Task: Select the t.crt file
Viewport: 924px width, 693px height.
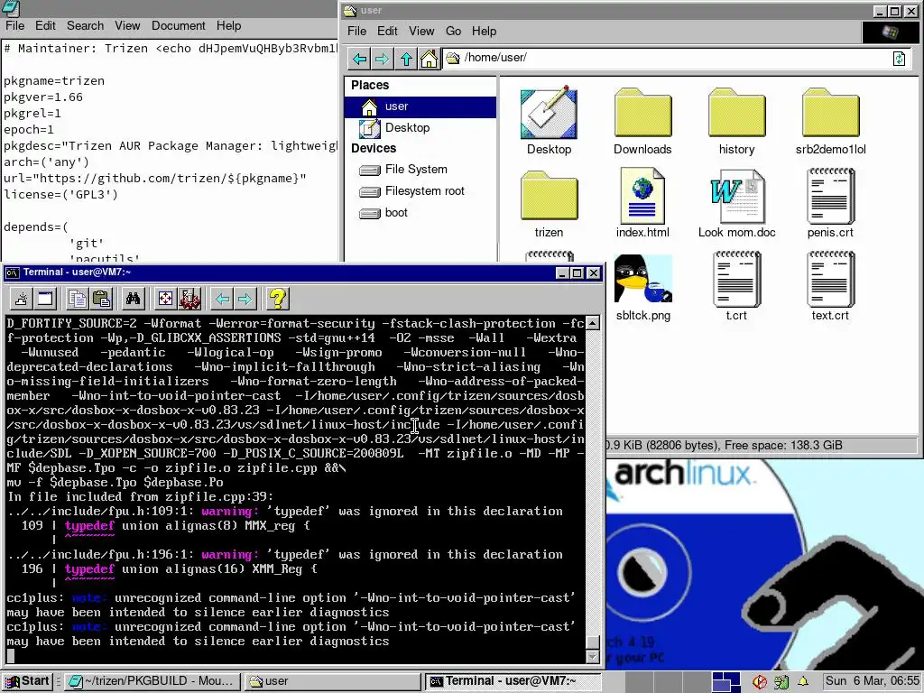Action: pyautogui.click(x=736, y=288)
